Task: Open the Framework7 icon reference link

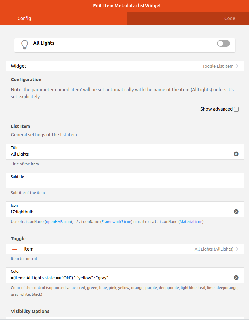Action: [116, 222]
